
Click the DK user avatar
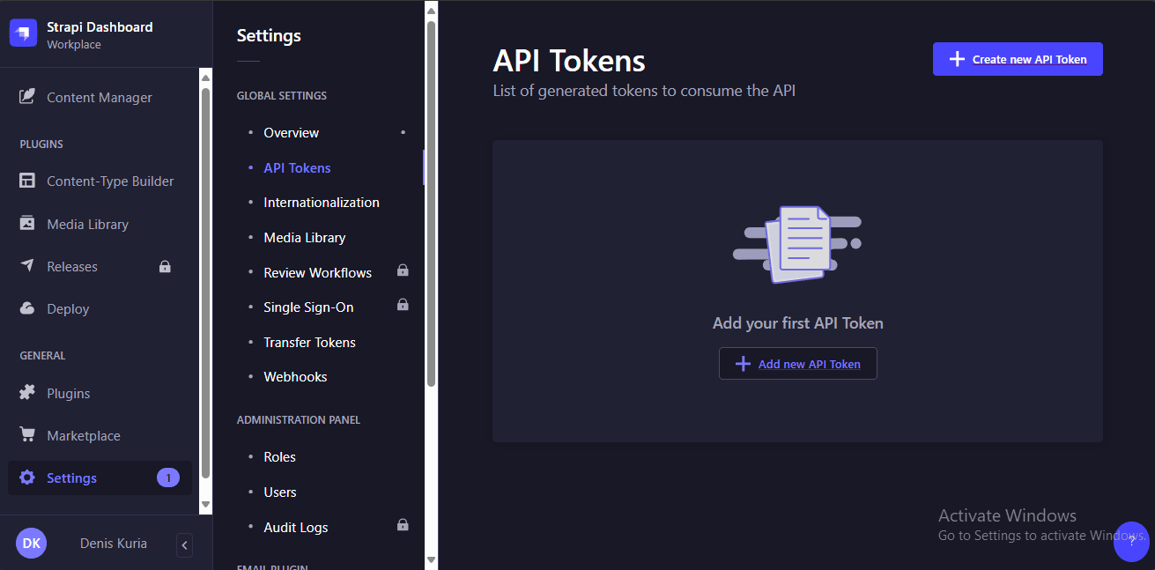(31, 544)
